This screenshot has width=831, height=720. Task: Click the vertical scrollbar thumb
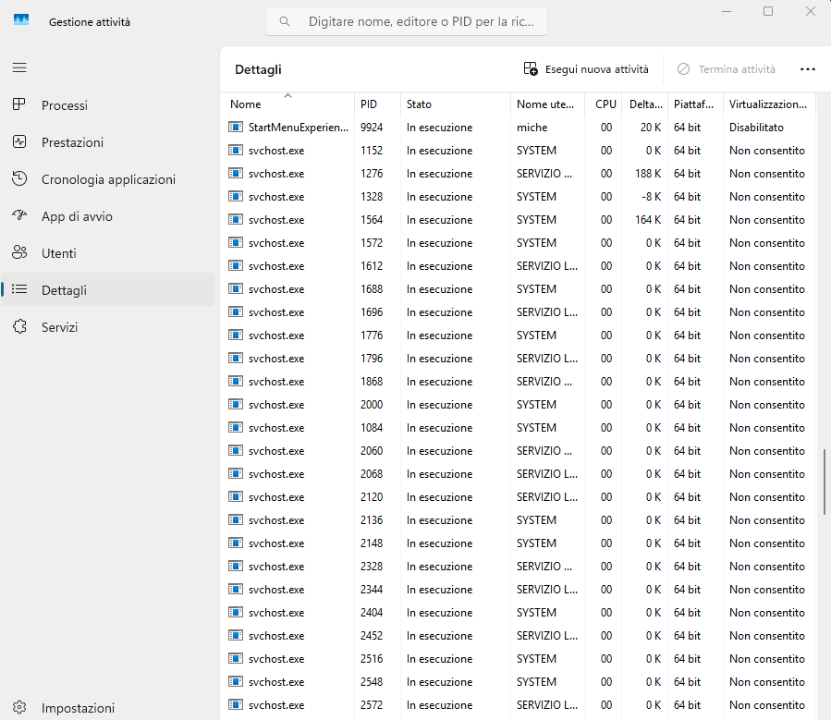click(825, 482)
